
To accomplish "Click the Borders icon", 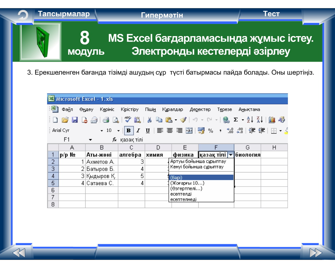I will pos(274,131).
